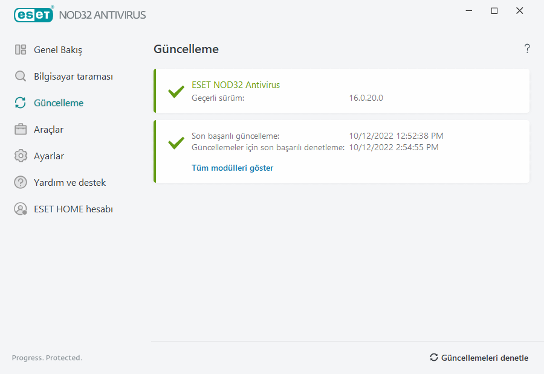Click the ESET NOD32 Antivirus product title
This screenshot has height=374, width=544.
pyautogui.click(x=236, y=85)
